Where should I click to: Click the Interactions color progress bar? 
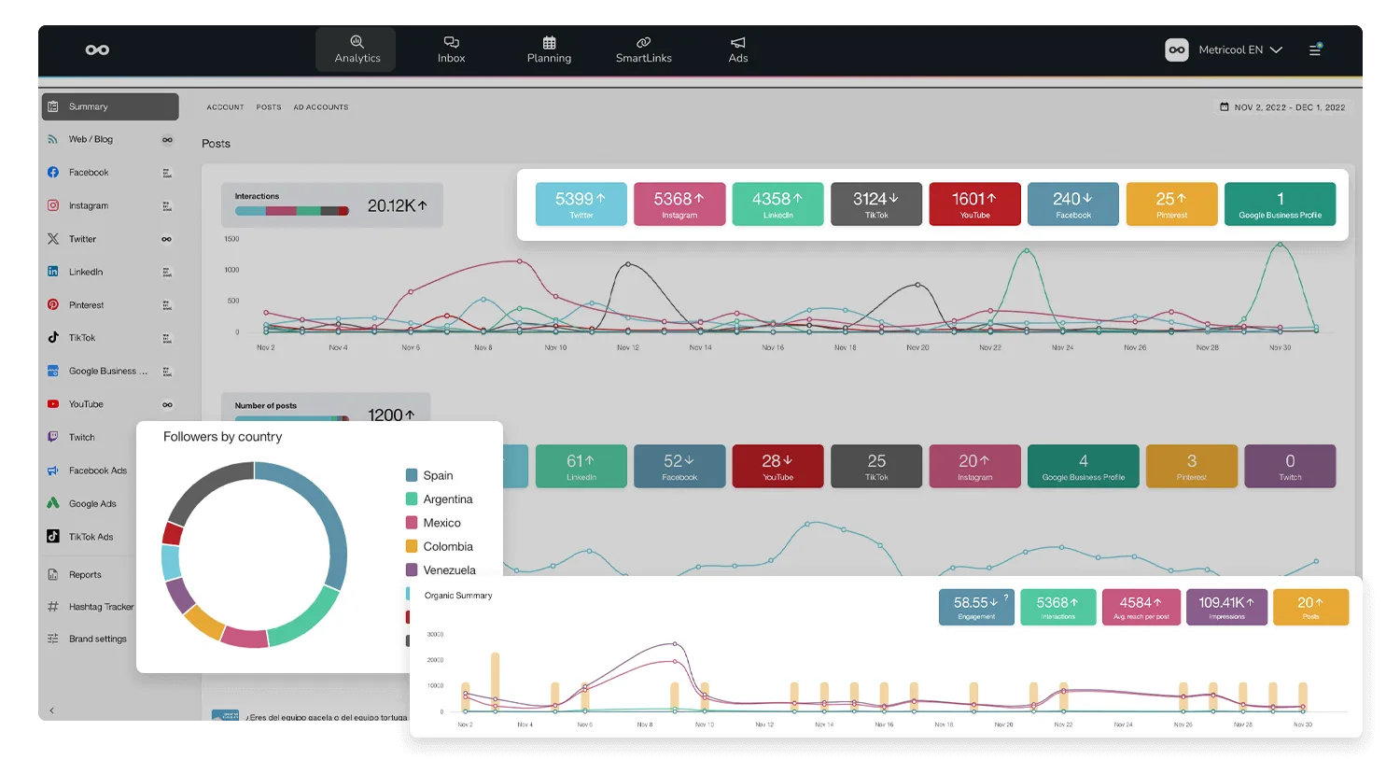point(292,211)
